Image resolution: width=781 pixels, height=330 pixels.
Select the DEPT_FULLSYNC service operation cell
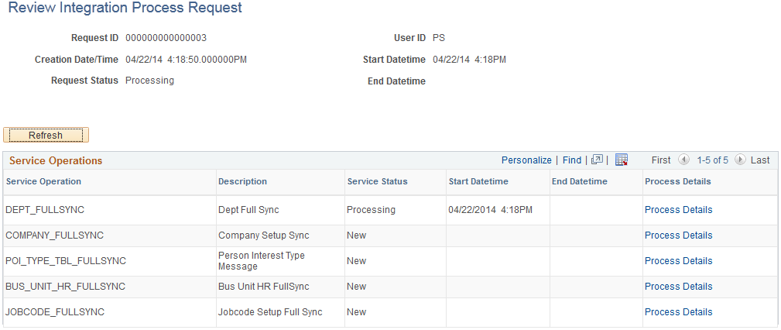tap(44, 210)
